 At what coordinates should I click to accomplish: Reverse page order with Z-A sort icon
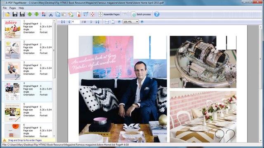[44, 14]
